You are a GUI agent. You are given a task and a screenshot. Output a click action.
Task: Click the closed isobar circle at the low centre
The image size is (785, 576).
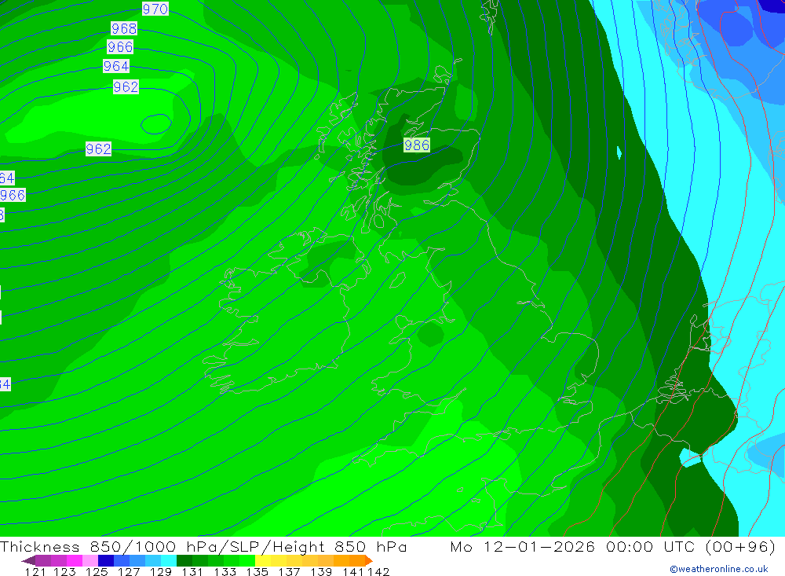(x=156, y=124)
